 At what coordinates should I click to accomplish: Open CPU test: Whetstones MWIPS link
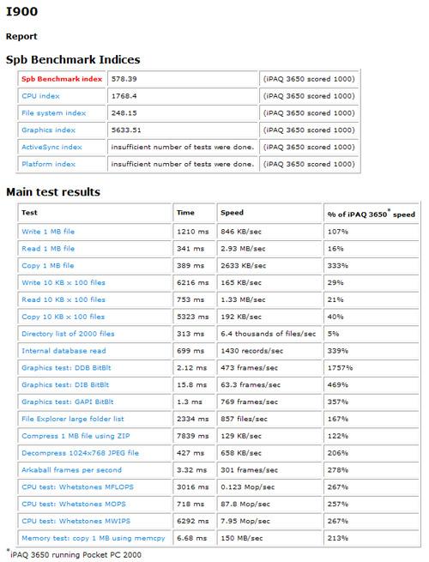tap(76, 521)
